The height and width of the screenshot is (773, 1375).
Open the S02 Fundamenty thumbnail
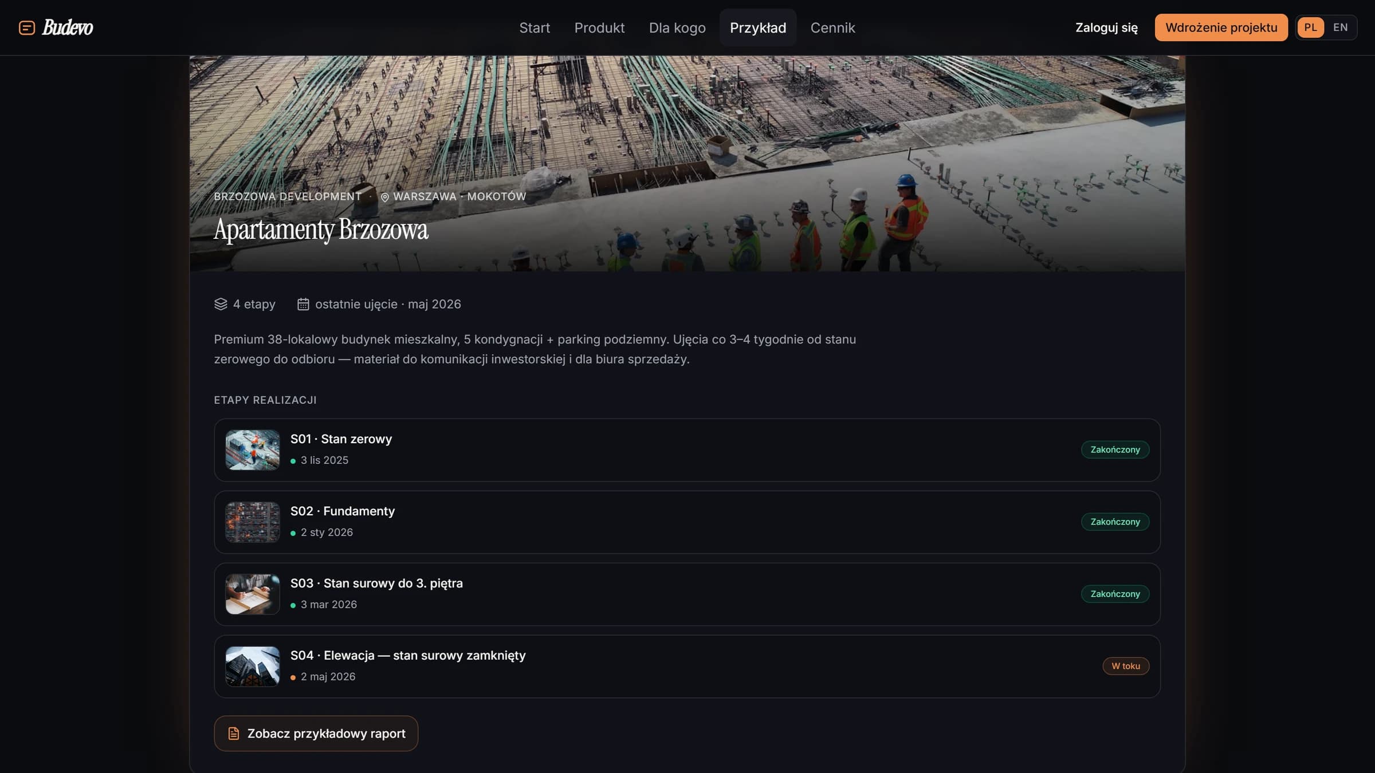click(253, 522)
